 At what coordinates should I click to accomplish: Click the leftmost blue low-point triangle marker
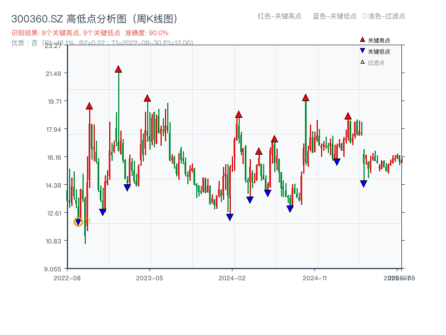pyautogui.click(x=77, y=221)
